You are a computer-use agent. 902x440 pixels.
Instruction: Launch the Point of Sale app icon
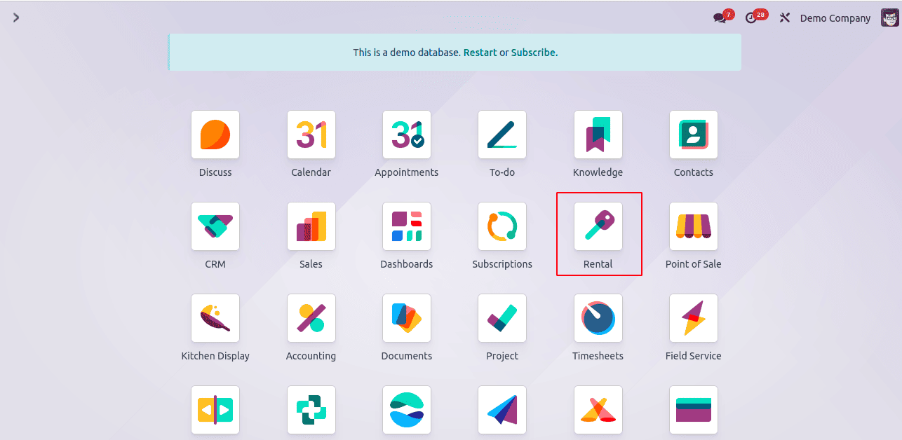tap(694, 226)
